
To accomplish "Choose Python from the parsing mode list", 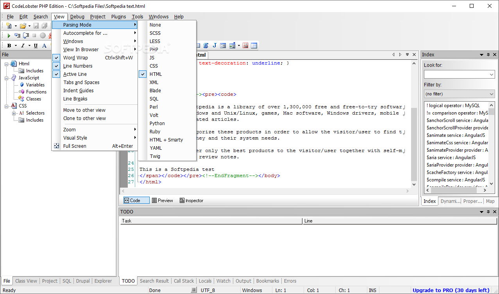I will point(167,124).
